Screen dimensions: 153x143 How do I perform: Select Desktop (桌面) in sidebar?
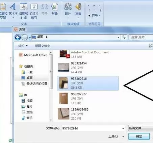click(27, 78)
